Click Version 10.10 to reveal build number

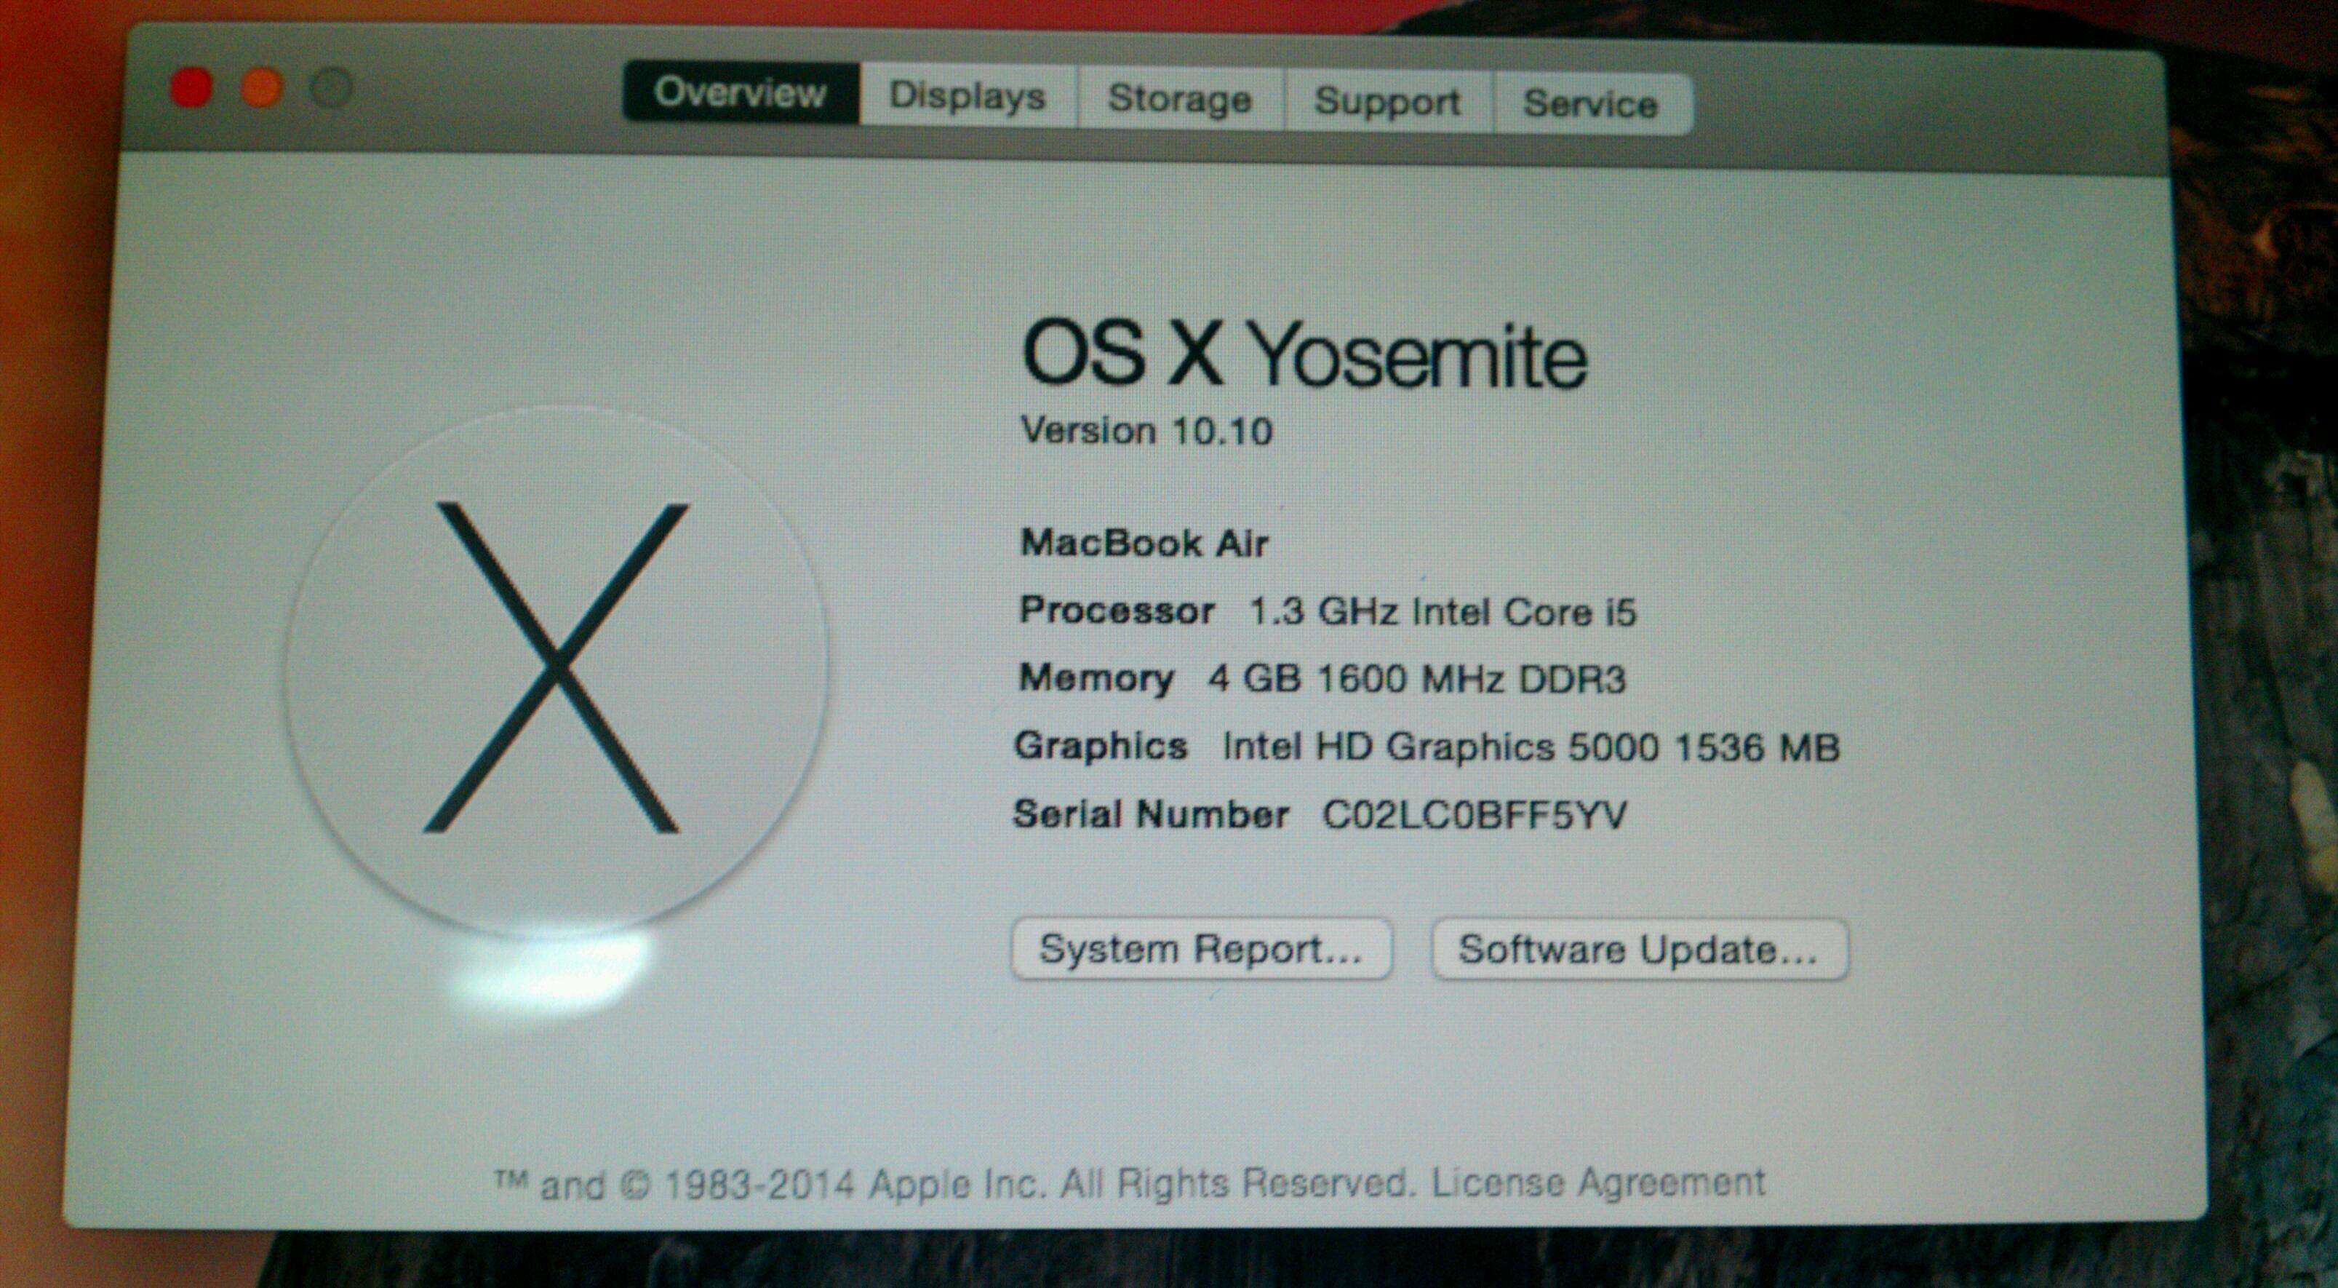(1147, 431)
